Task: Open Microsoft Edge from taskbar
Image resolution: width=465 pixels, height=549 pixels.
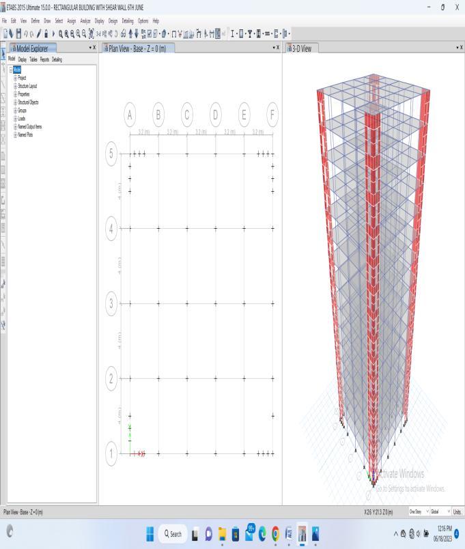Action: coord(262,533)
